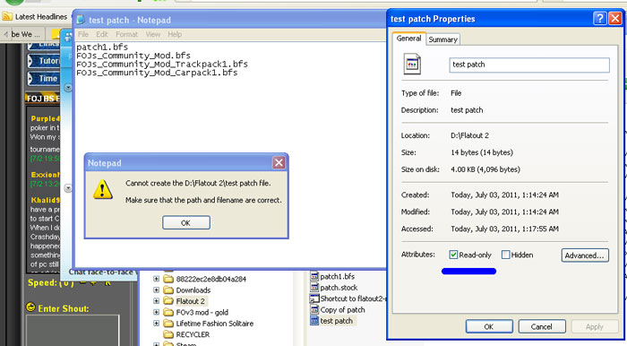Image resolution: width=627 pixels, height=346 pixels.
Task: Open the Help menu in Notepad
Action: click(x=175, y=34)
